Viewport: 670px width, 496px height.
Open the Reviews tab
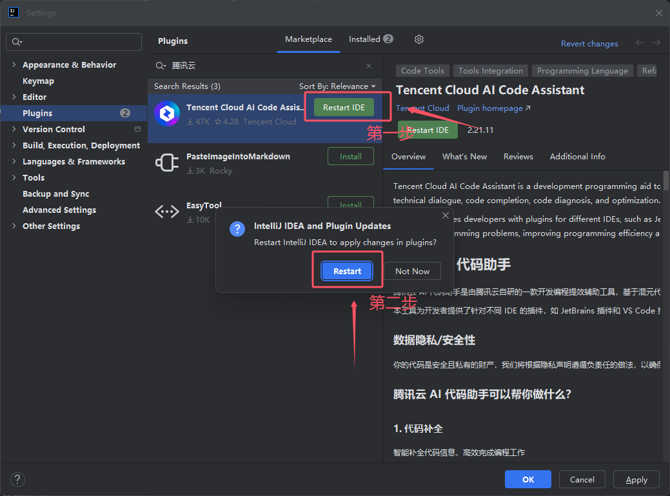click(x=518, y=157)
